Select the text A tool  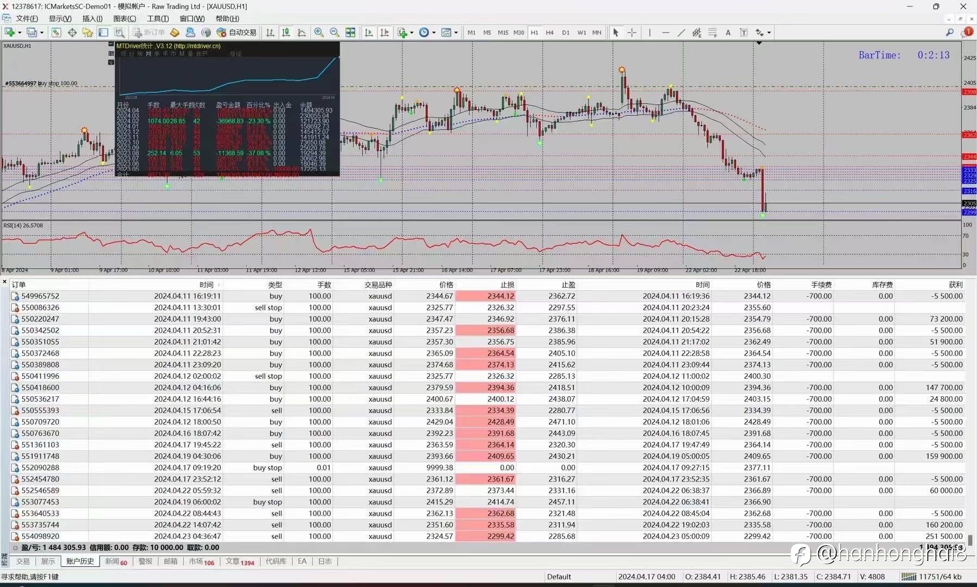(x=728, y=33)
